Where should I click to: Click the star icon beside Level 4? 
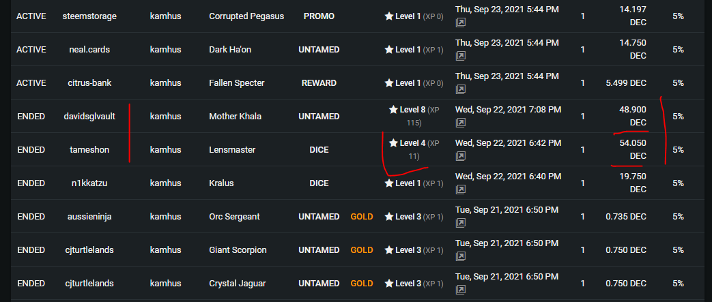393,143
